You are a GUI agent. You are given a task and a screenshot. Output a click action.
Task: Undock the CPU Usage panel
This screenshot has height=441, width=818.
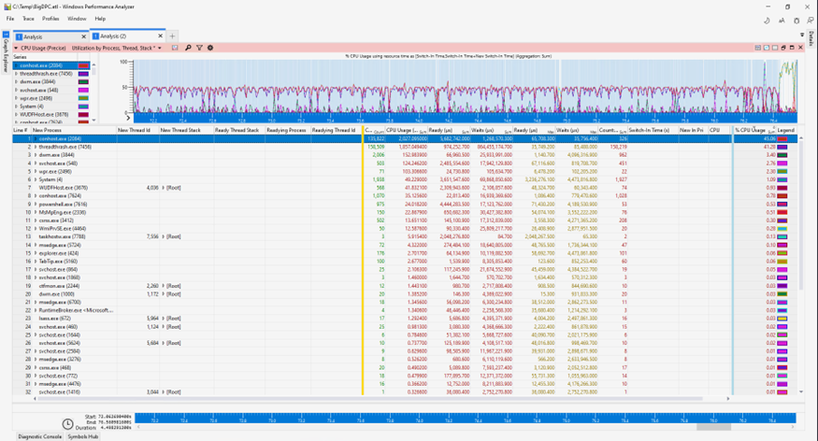[x=783, y=48]
